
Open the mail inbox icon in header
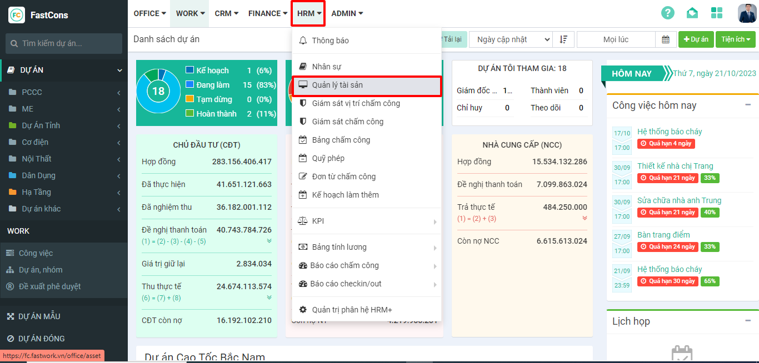click(692, 13)
